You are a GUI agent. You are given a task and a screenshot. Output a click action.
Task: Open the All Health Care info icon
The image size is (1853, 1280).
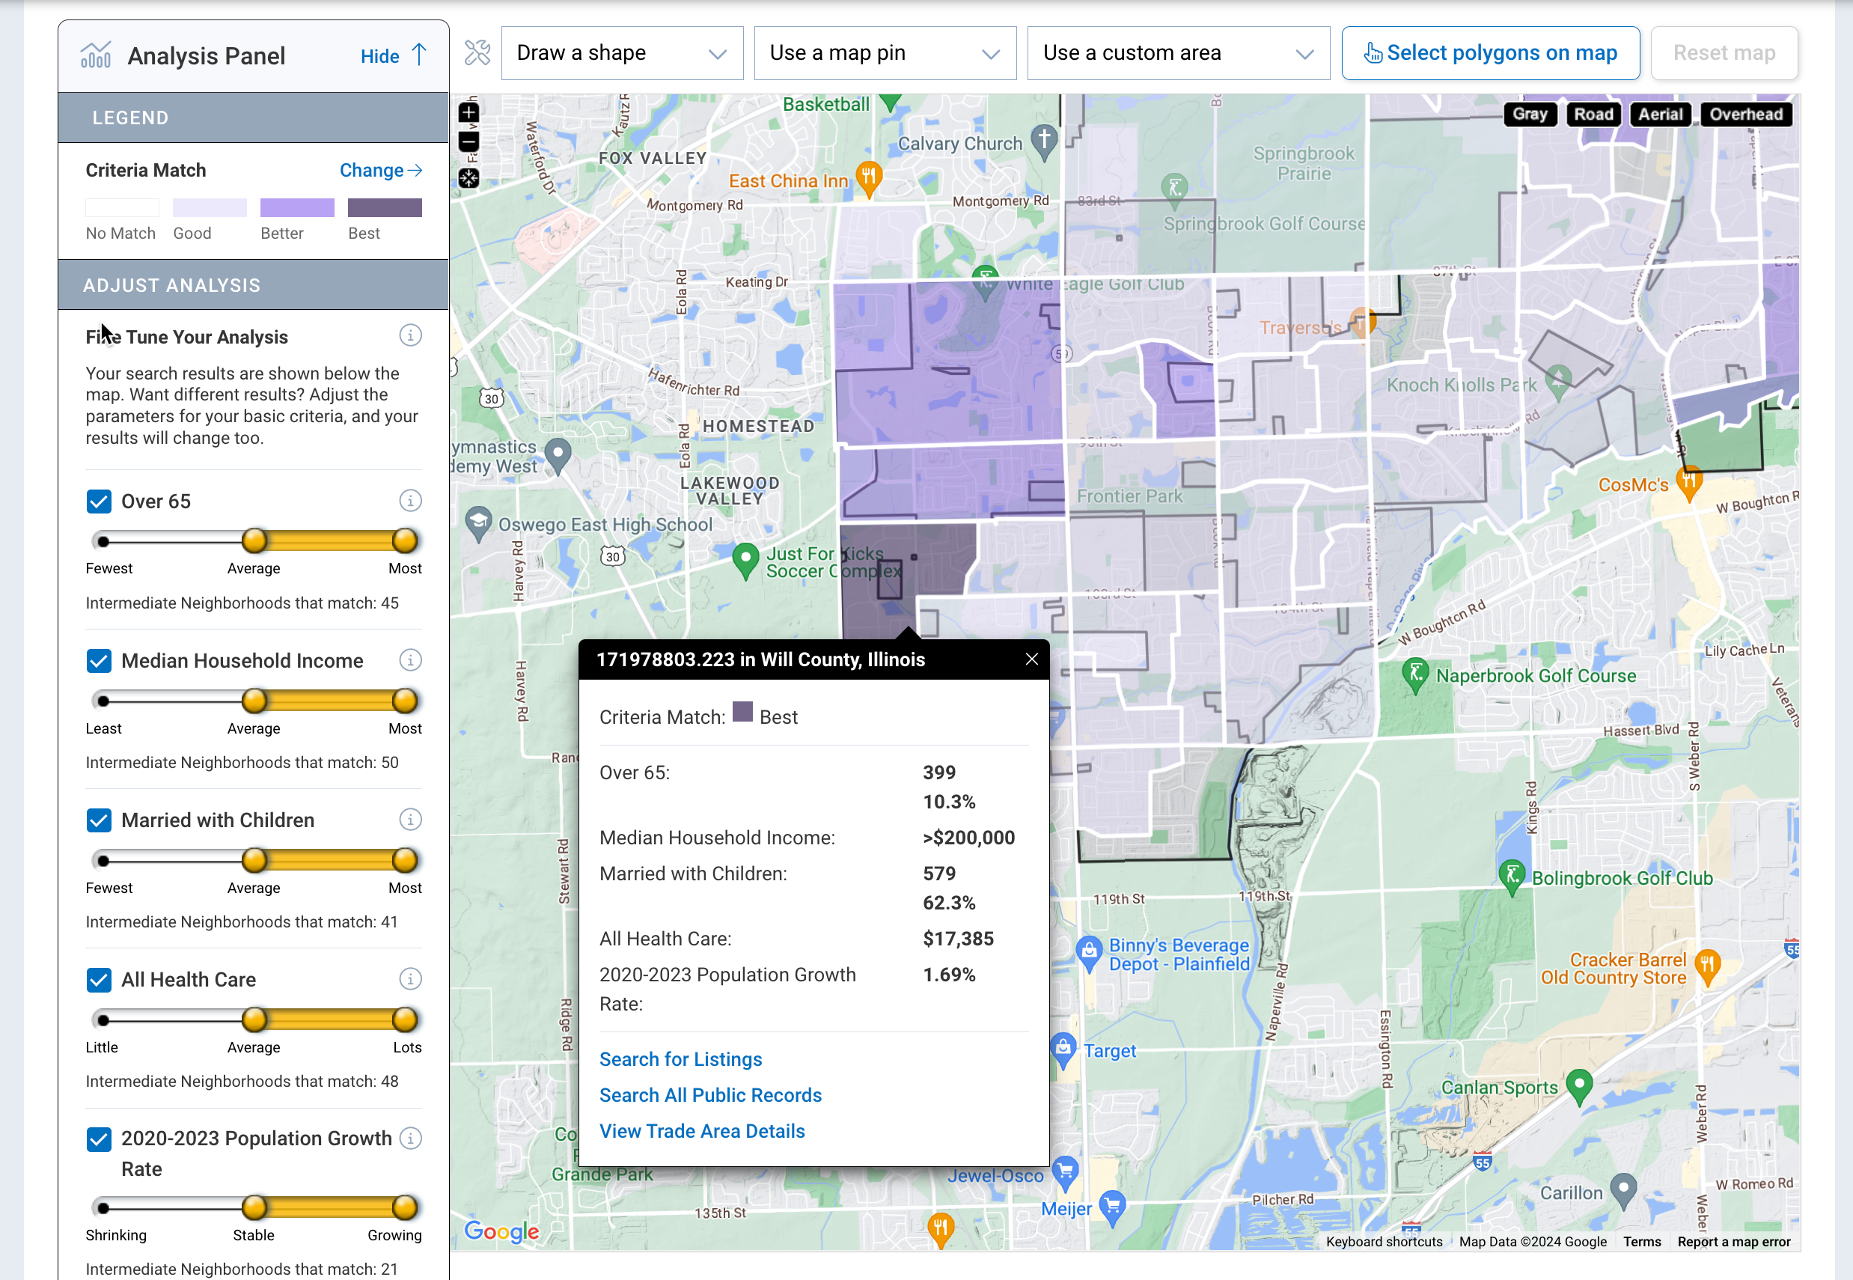(411, 979)
